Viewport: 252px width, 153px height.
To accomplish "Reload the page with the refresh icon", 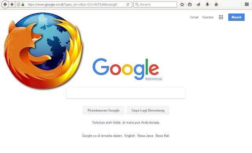I will (x=128, y=4).
